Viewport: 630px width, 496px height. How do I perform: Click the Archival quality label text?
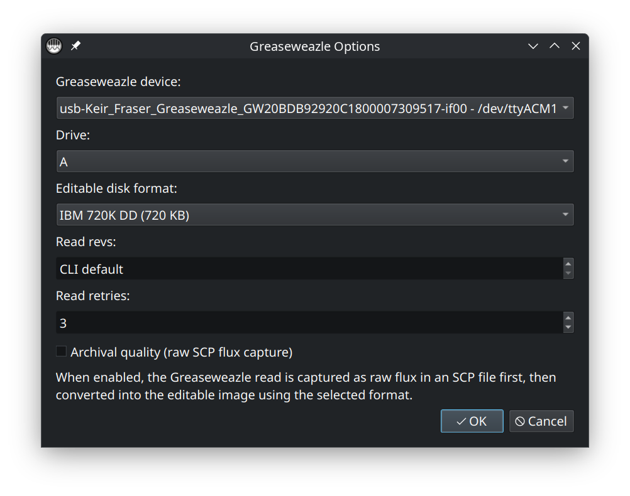pos(181,352)
